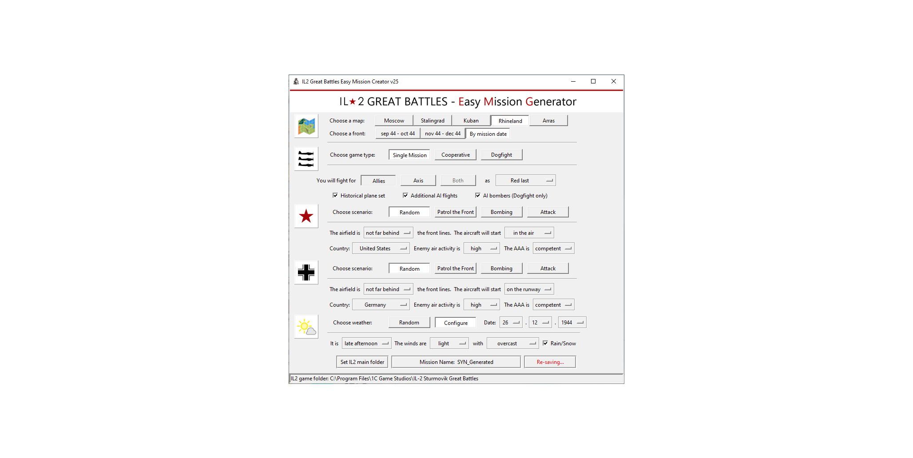Click the greyed Both side option
This screenshot has height=458, width=913.
pyautogui.click(x=458, y=181)
